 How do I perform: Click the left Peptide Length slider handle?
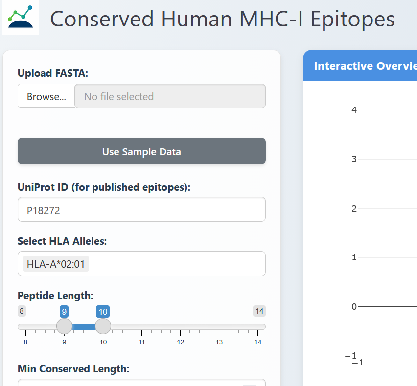(64, 326)
